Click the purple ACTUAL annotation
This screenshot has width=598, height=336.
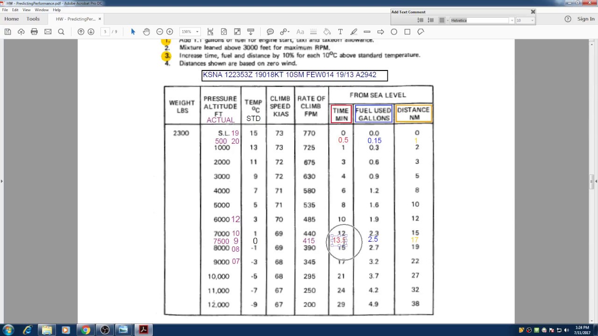pos(221,120)
